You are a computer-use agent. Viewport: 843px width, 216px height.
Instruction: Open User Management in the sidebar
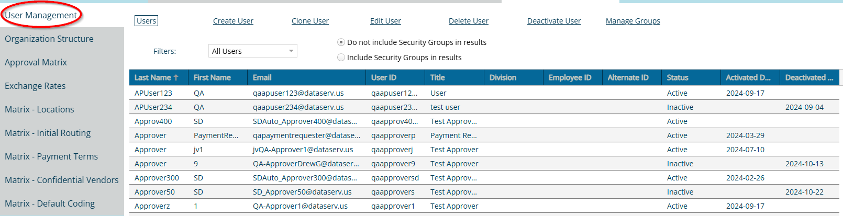click(x=41, y=15)
